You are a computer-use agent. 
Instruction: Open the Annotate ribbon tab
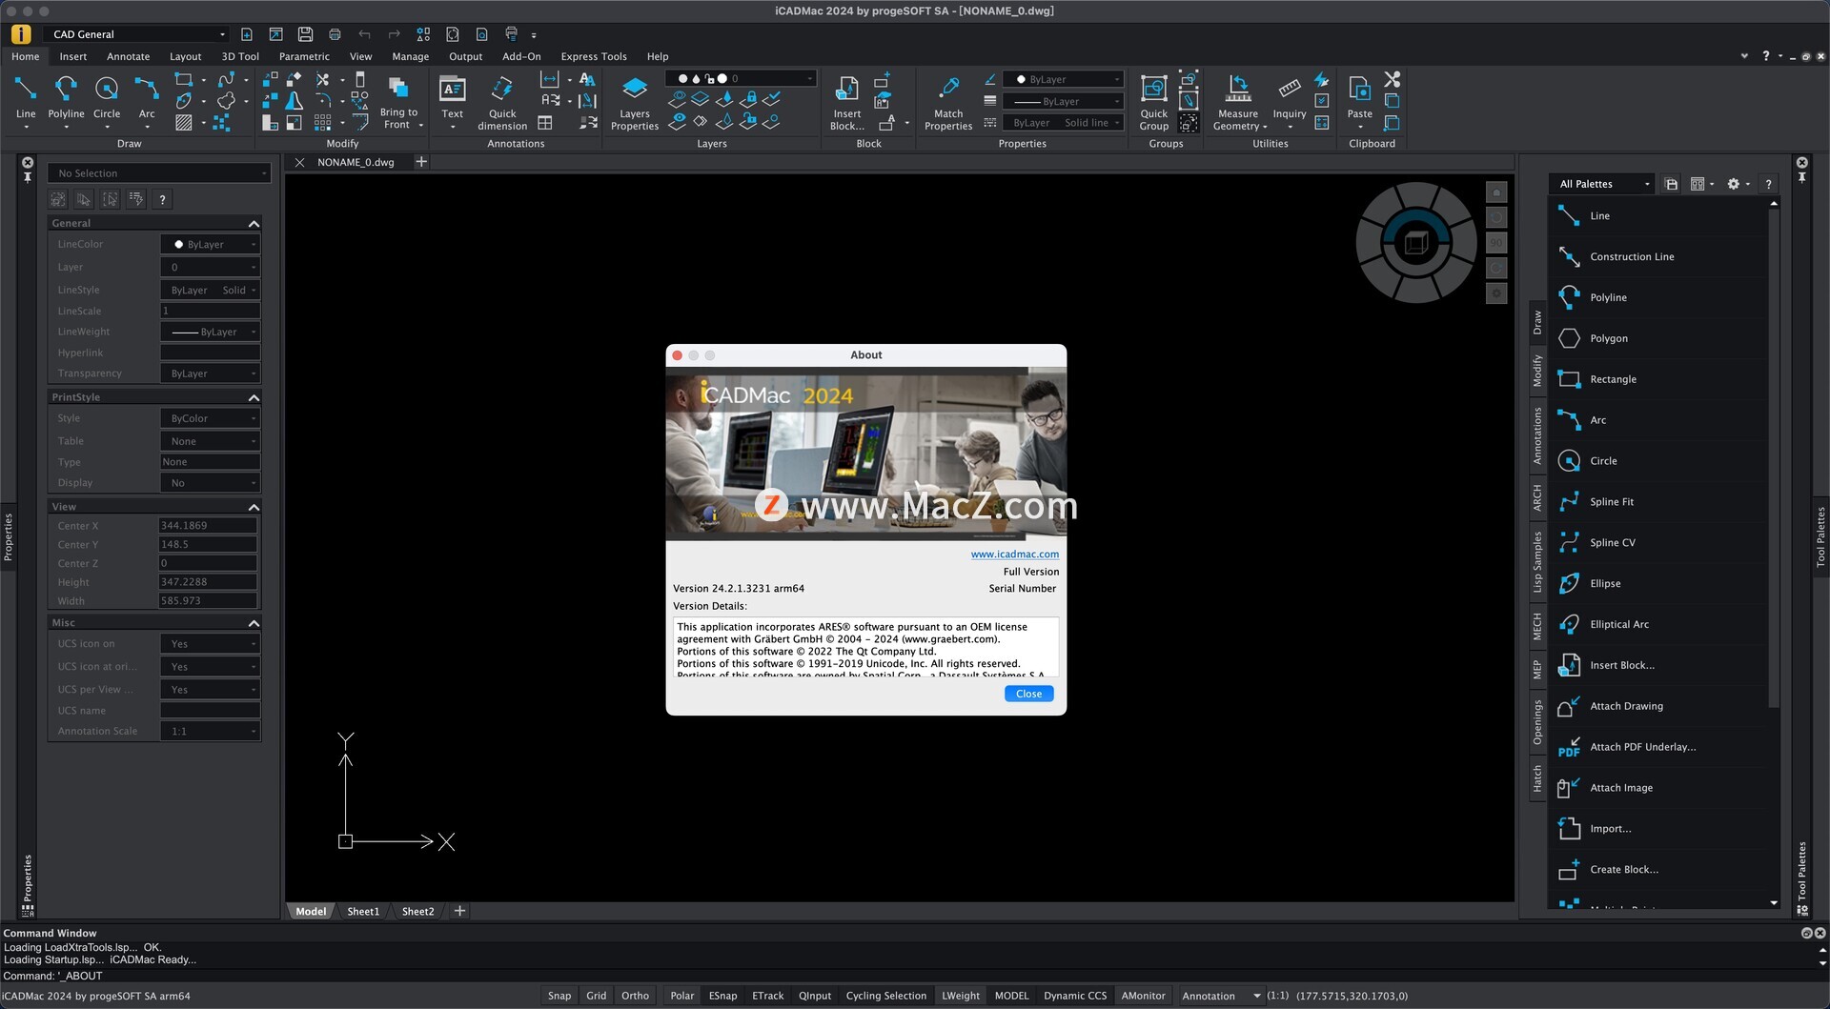click(x=128, y=56)
